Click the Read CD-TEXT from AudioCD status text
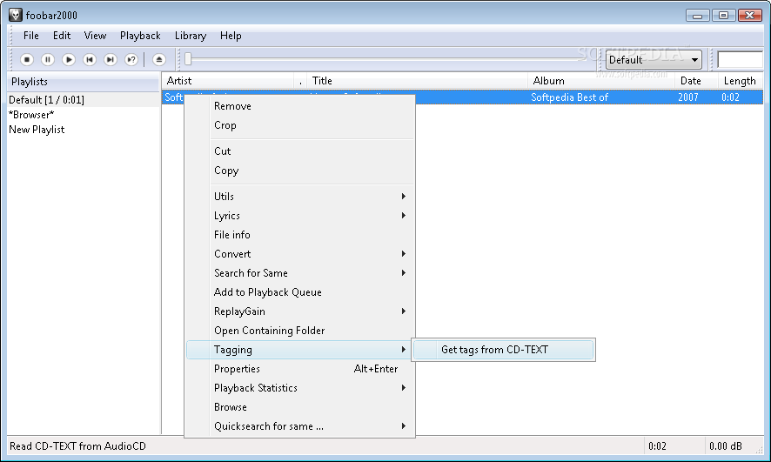Viewport: 771px width, 462px height. tap(77, 446)
